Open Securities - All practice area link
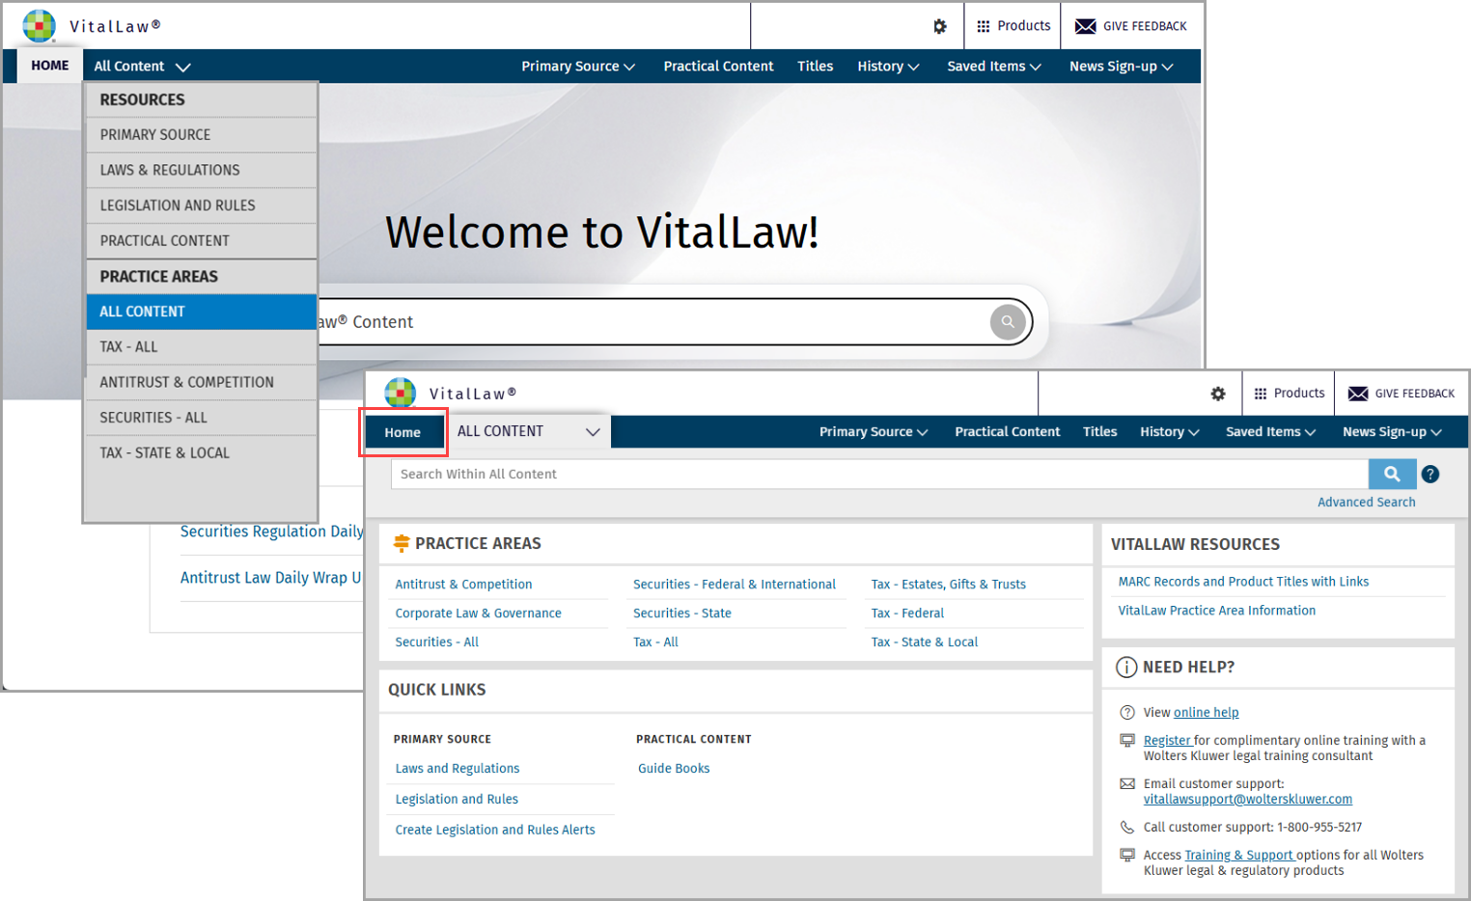Viewport: 1471px width, 901px height. click(x=436, y=642)
